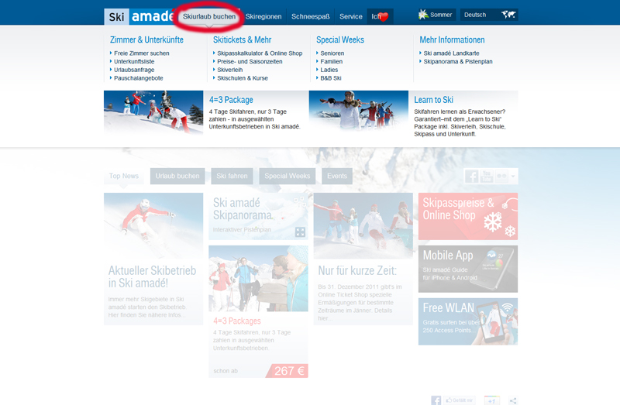Screen dimensions: 620x405
Task: Open the Learn to Ski title link
Action: [x=433, y=100]
